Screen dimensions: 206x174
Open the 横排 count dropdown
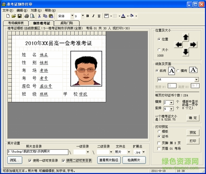(171, 103)
